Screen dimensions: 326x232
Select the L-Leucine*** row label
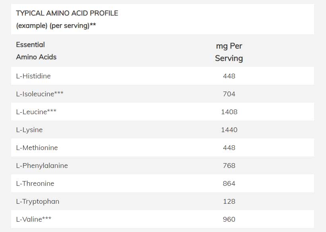pos(36,112)
